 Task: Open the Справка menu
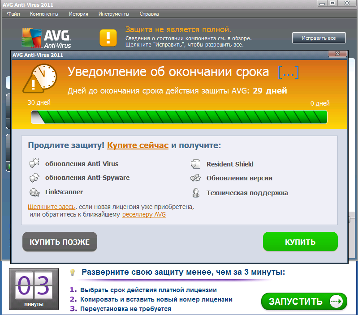149,14
